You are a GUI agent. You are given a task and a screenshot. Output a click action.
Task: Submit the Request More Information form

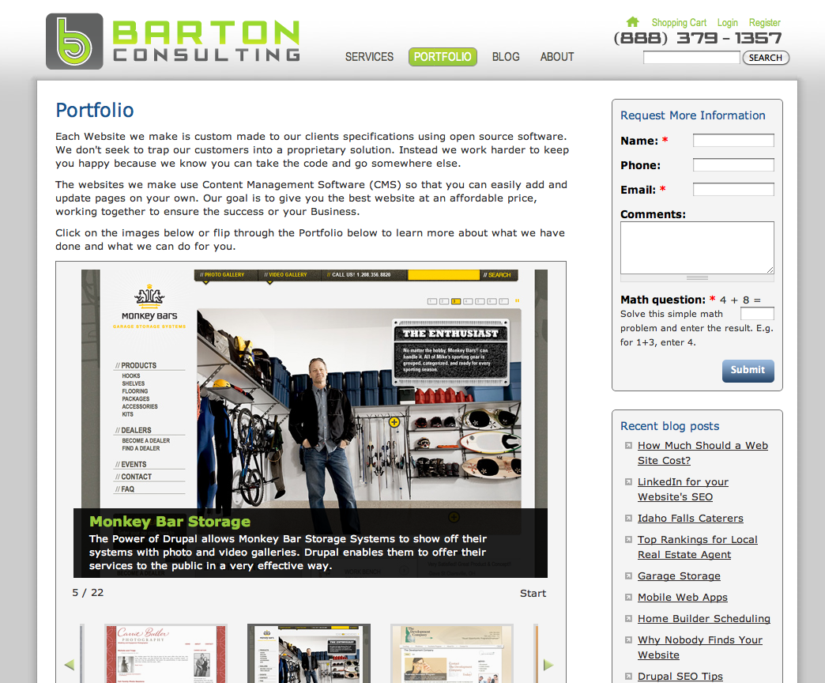(x=748, y=371)
